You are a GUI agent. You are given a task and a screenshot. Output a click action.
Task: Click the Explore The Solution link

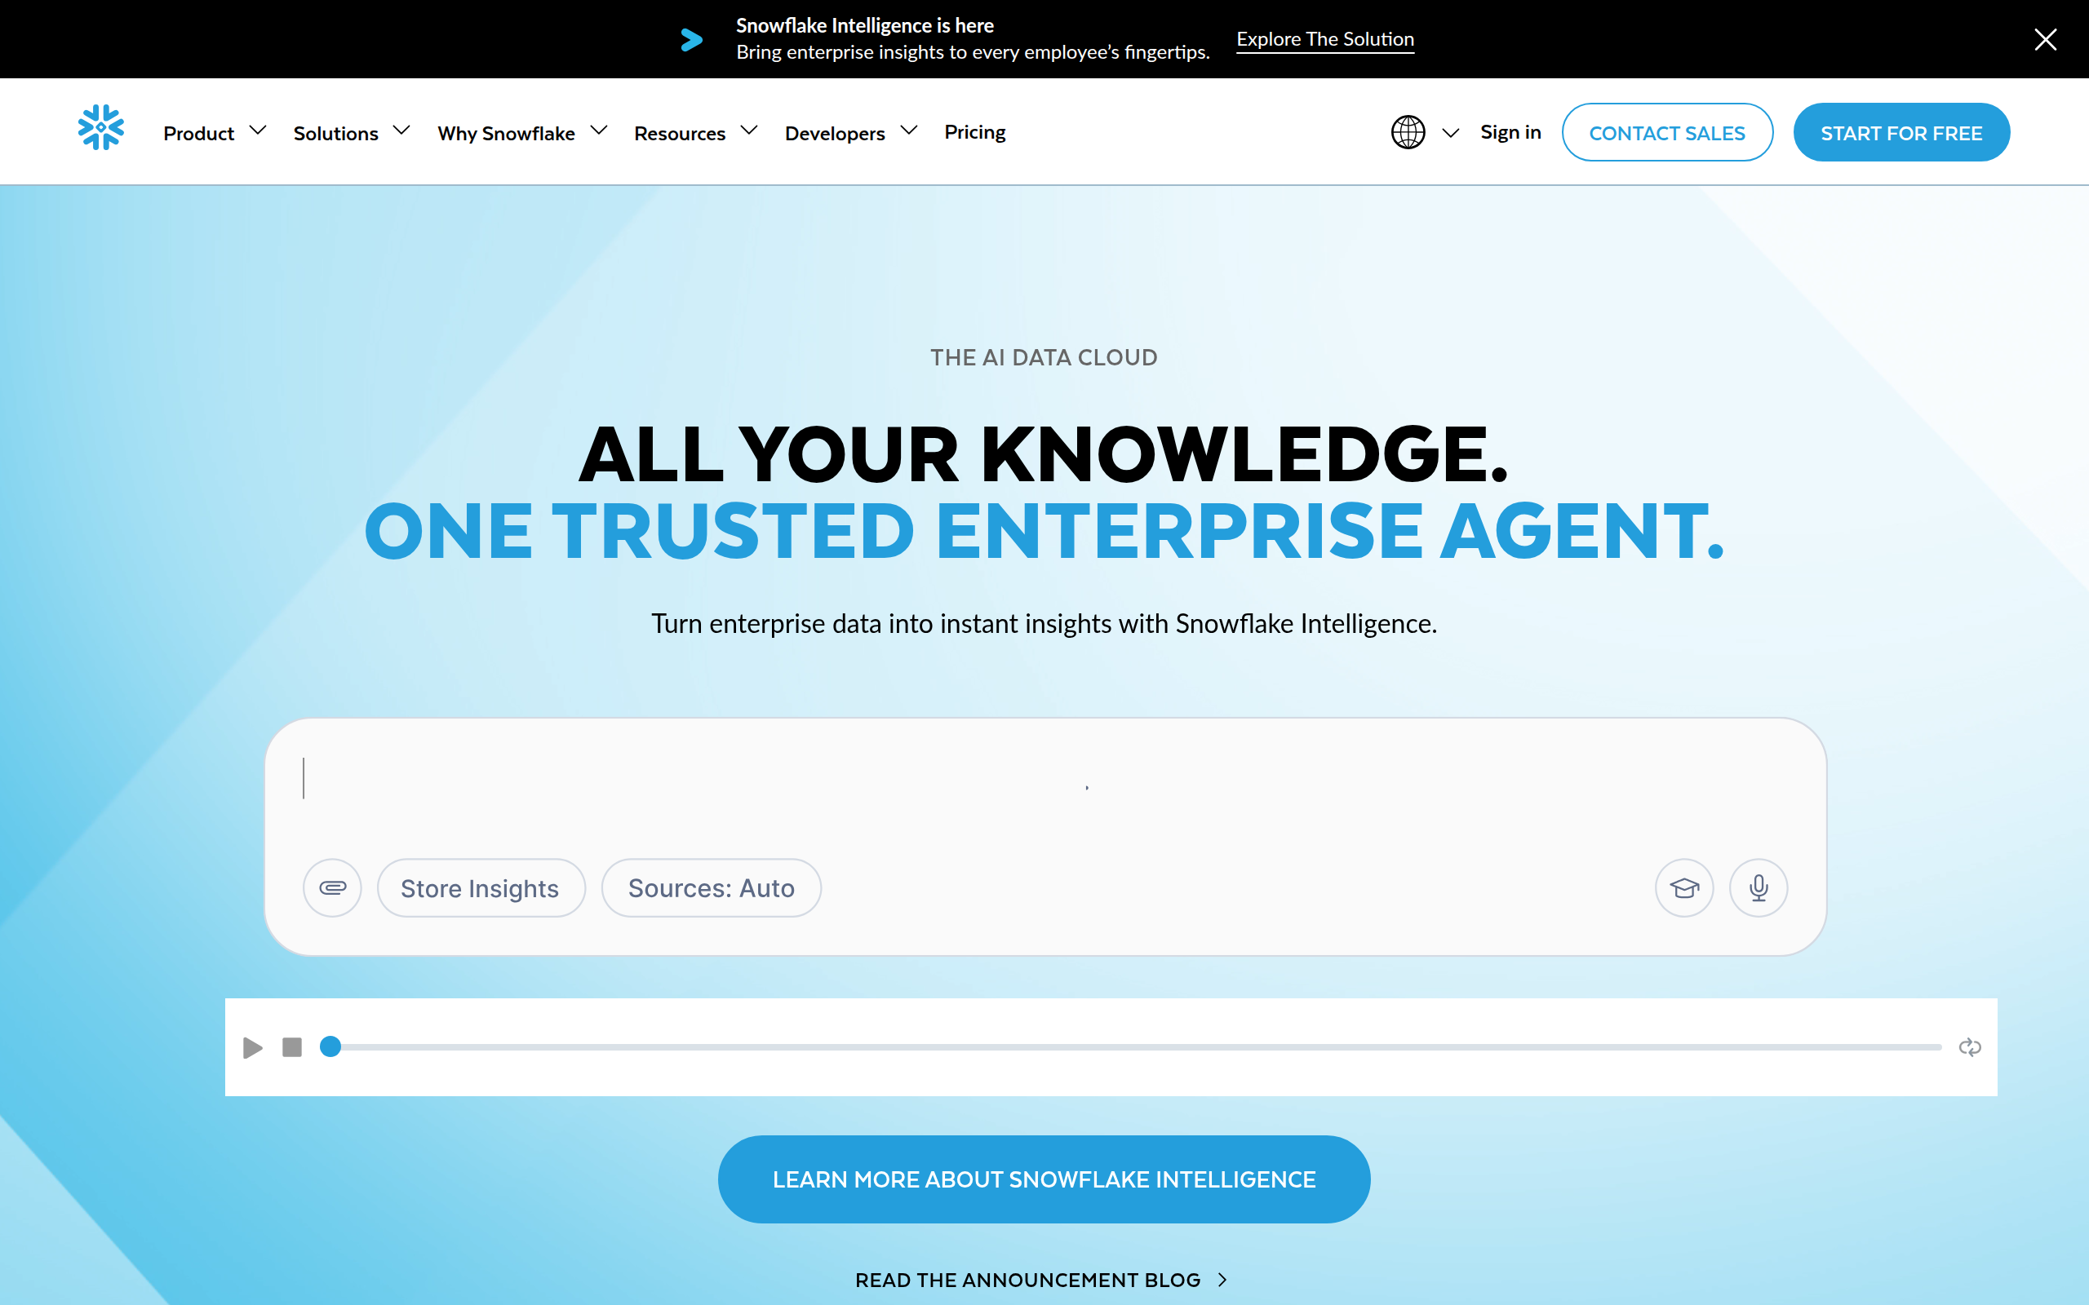pyautogui.click(x=1324, y=40)
